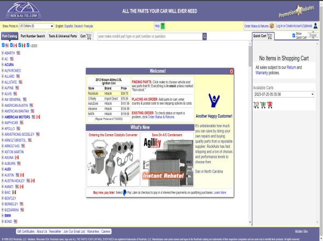
Task: Click the red delete cart icon
Action: click(270, 105)
